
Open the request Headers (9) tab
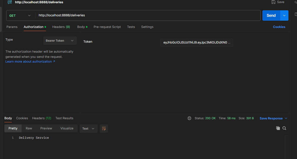[61, 27]
